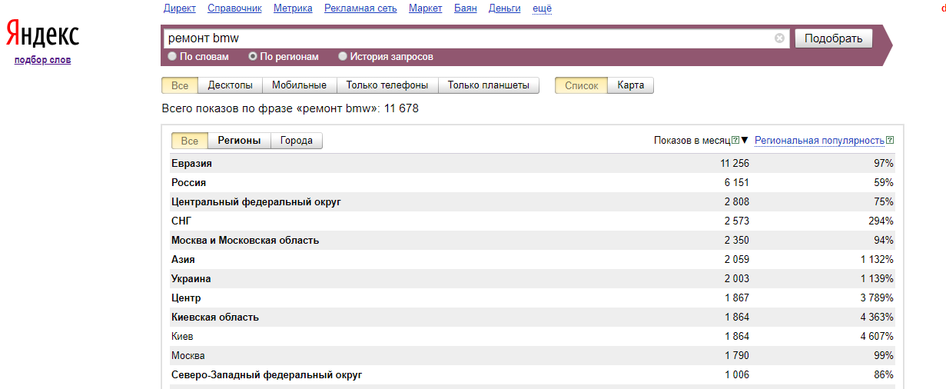
Task: Open the help icon next to Региональная популярность
Action: tap(890, 141)
